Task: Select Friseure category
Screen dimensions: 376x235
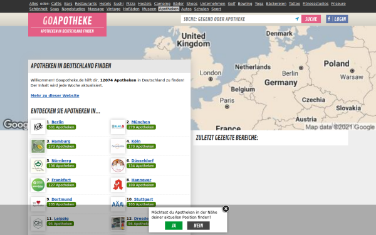Action: click(338, 4)
